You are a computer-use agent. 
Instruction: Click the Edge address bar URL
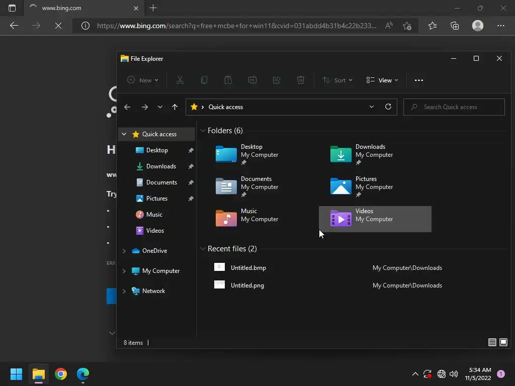(x=236, y=26)
